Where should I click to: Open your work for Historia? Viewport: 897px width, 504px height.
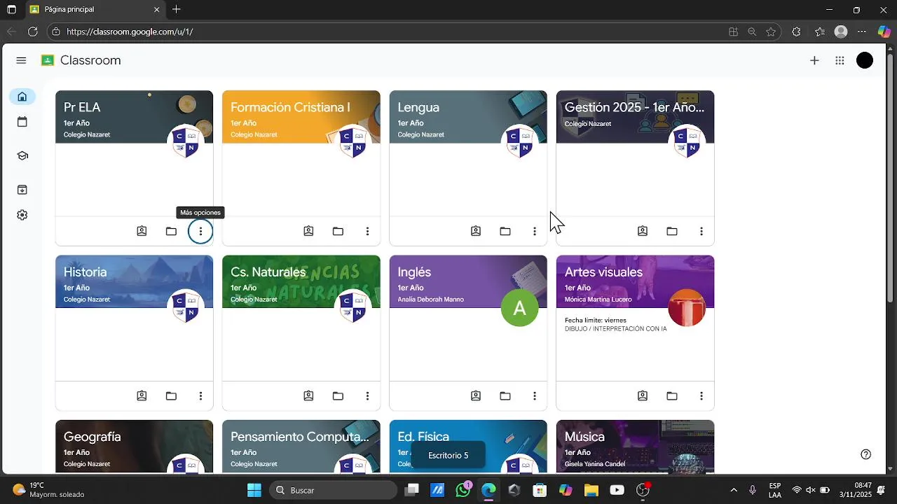tap(142, 395)
